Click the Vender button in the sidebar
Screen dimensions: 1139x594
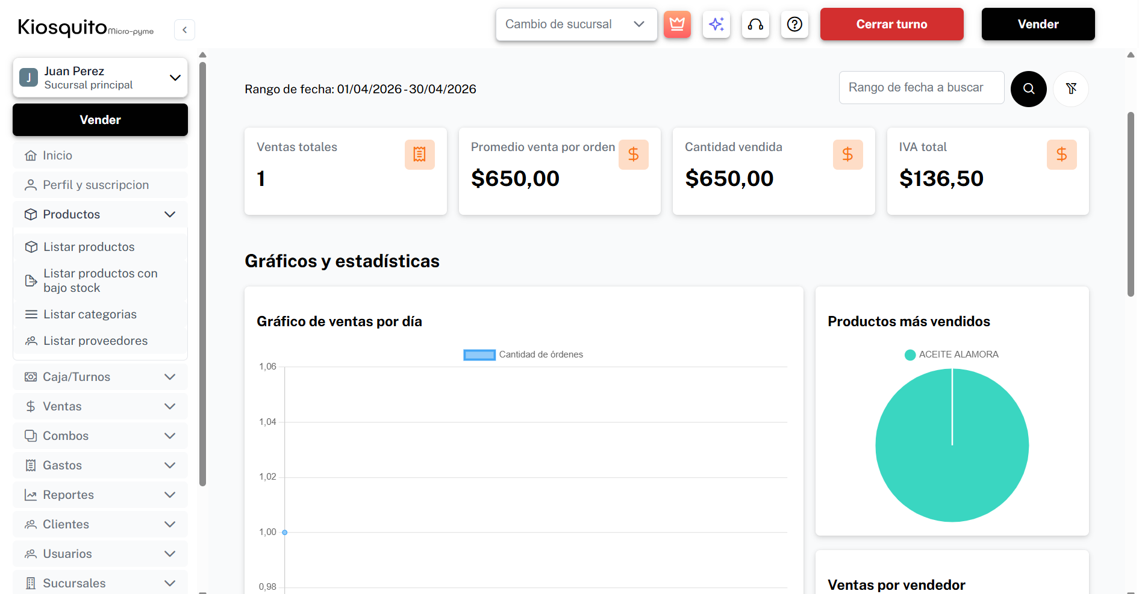[100, 120]
